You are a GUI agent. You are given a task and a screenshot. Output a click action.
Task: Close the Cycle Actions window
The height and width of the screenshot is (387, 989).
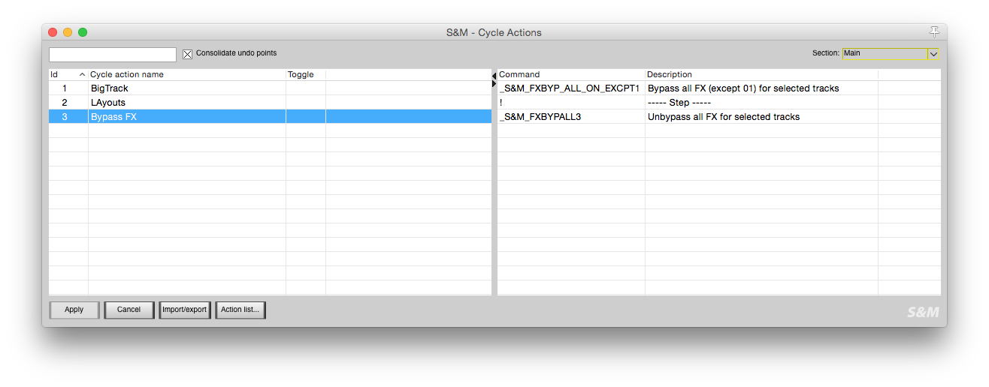53,32
